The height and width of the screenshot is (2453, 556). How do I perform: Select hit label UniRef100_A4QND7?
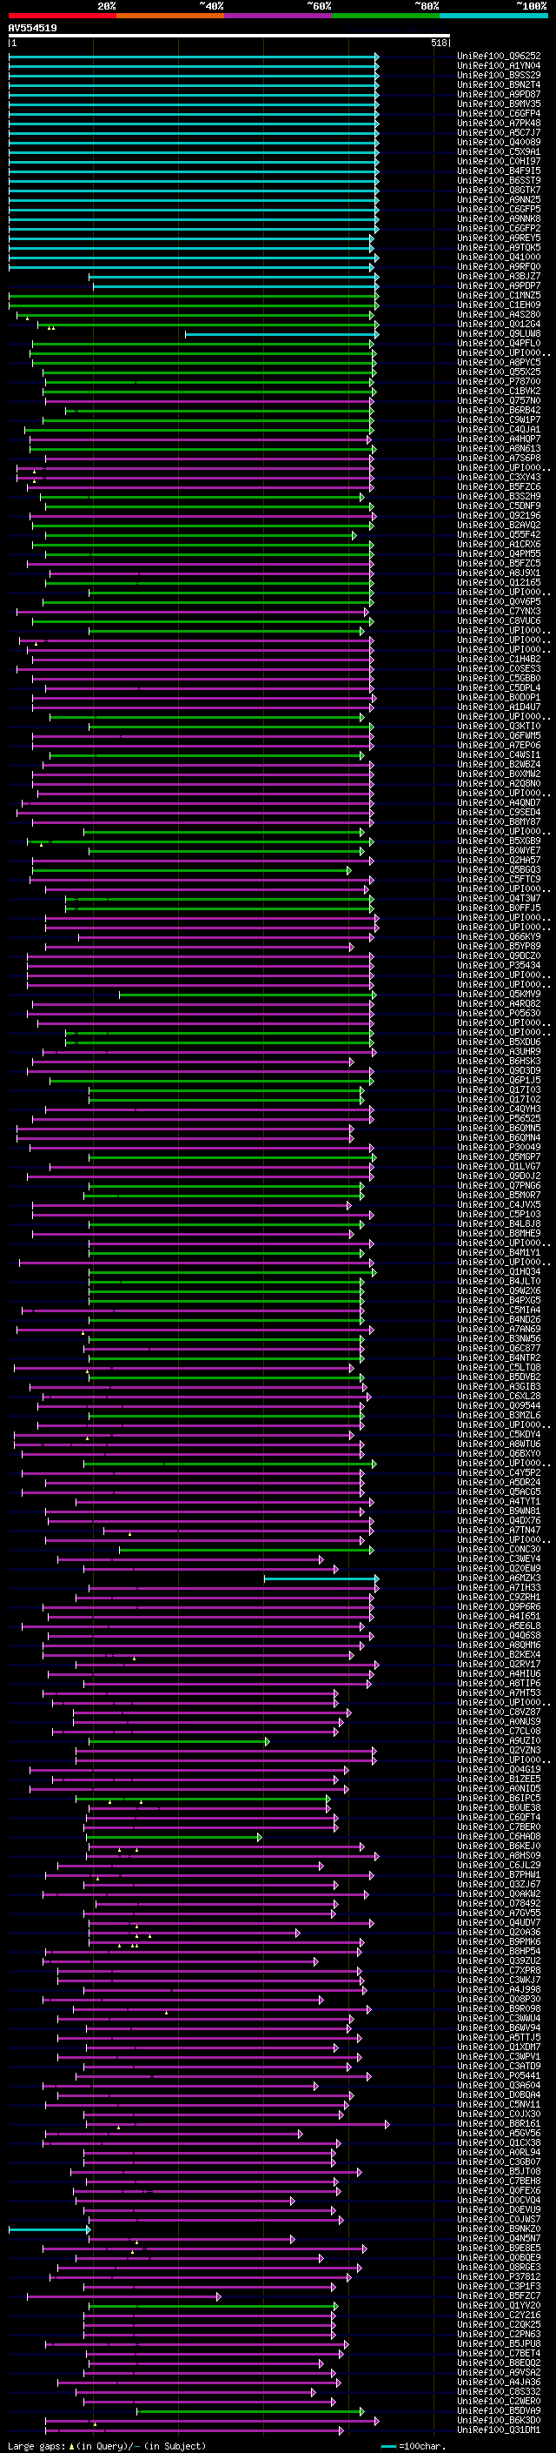pos(499,803)
